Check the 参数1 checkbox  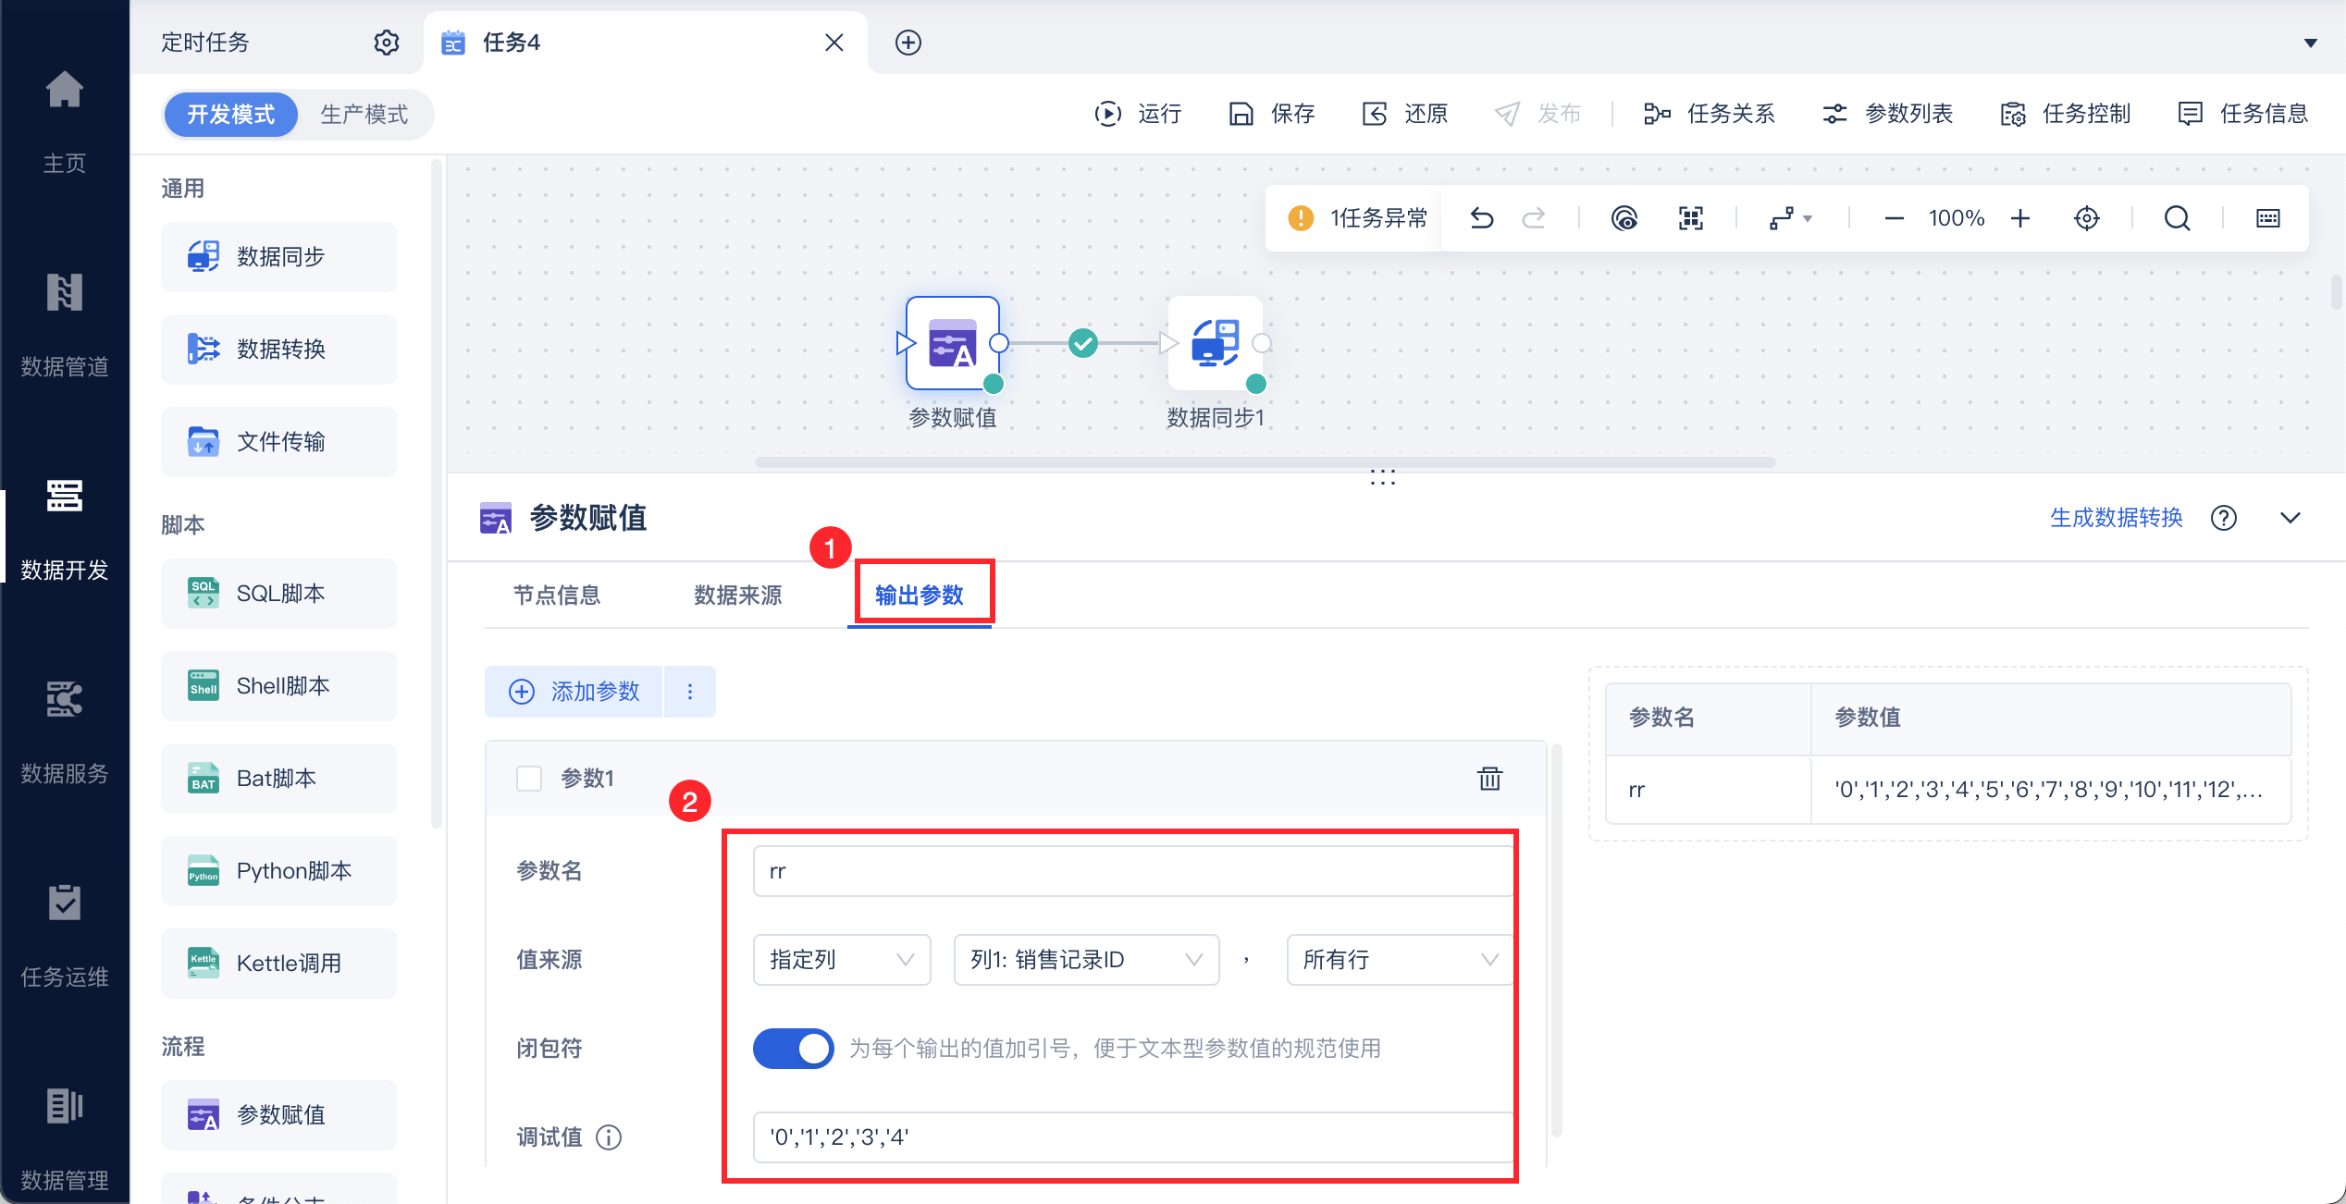pyautogui.click(x=529, y=779)
